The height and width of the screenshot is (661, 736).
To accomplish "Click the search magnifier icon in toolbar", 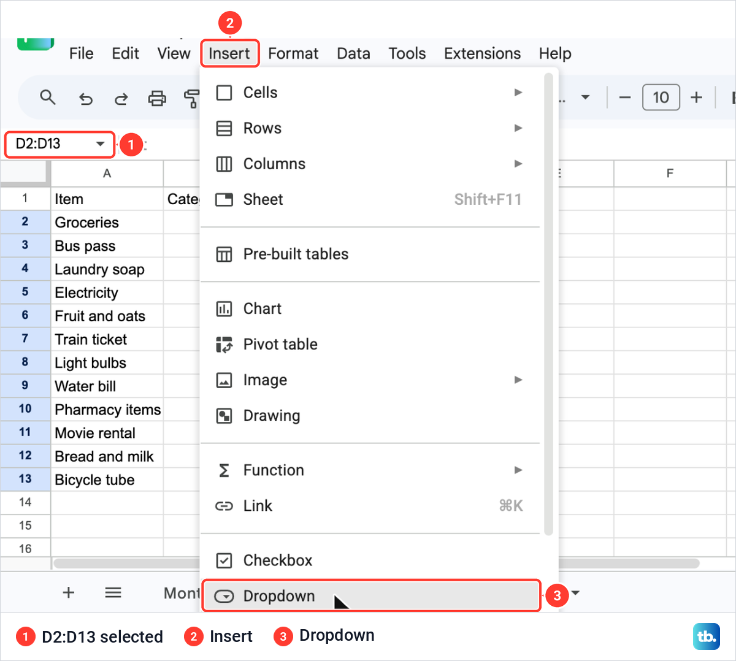I will pos(48,97).
